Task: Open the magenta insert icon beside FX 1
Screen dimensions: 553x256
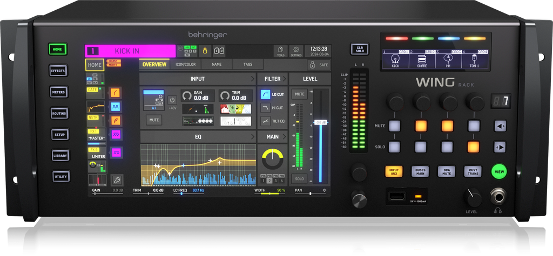Action: click(x=116, y=135)
